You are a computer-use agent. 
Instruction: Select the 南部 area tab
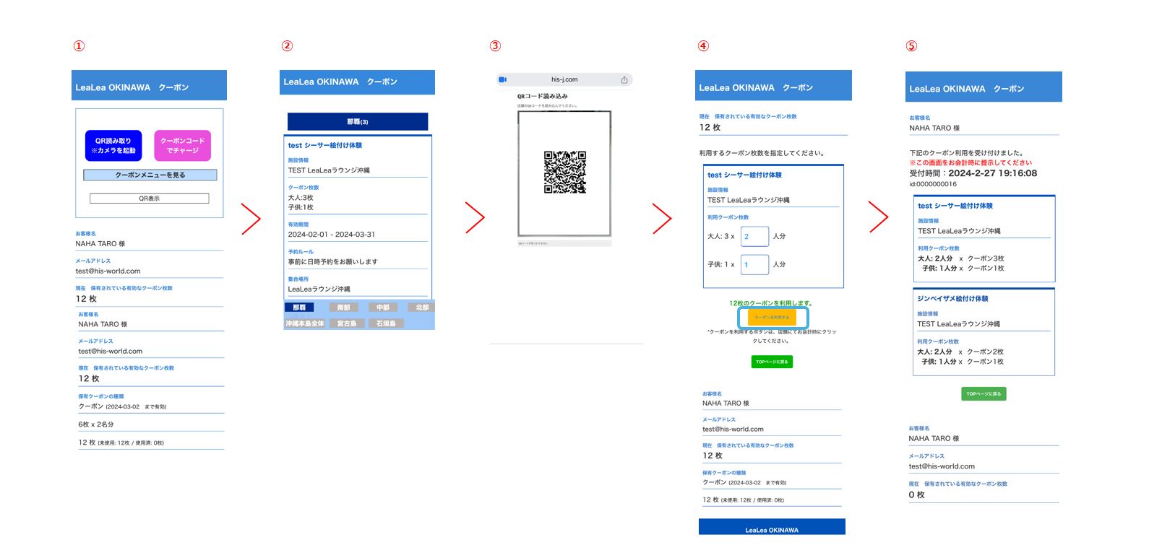coord(343,308)
